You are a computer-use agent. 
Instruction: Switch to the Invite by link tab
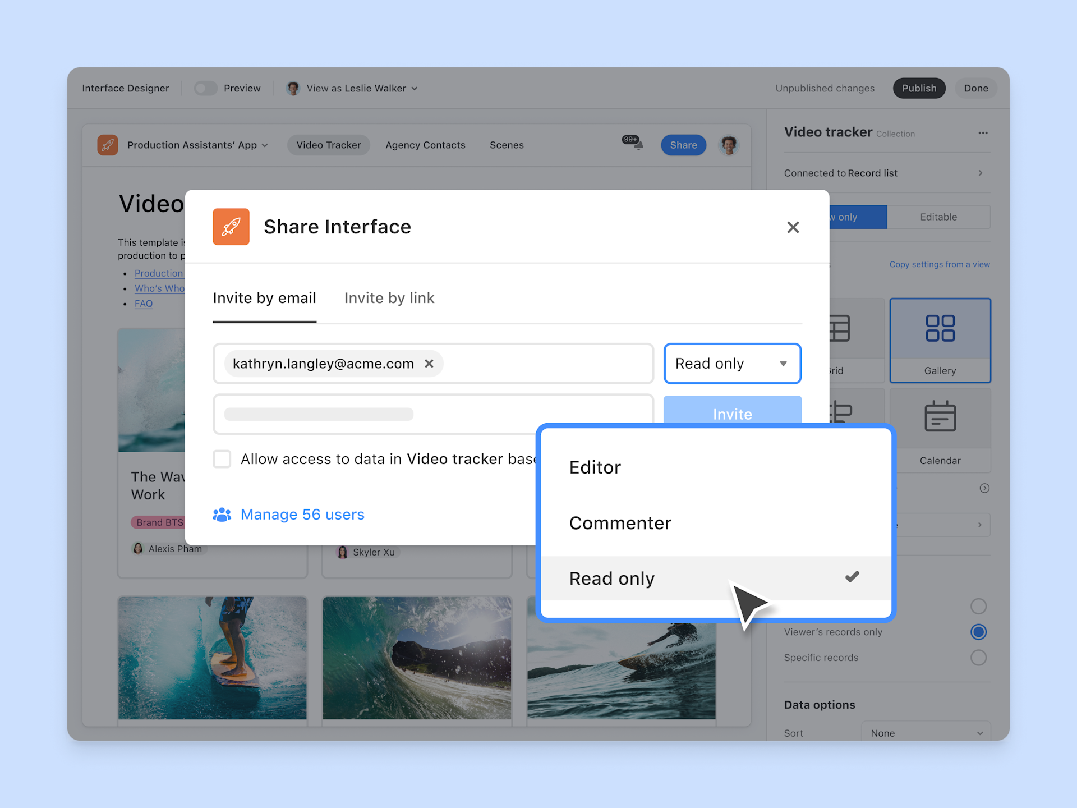point(389,298)
